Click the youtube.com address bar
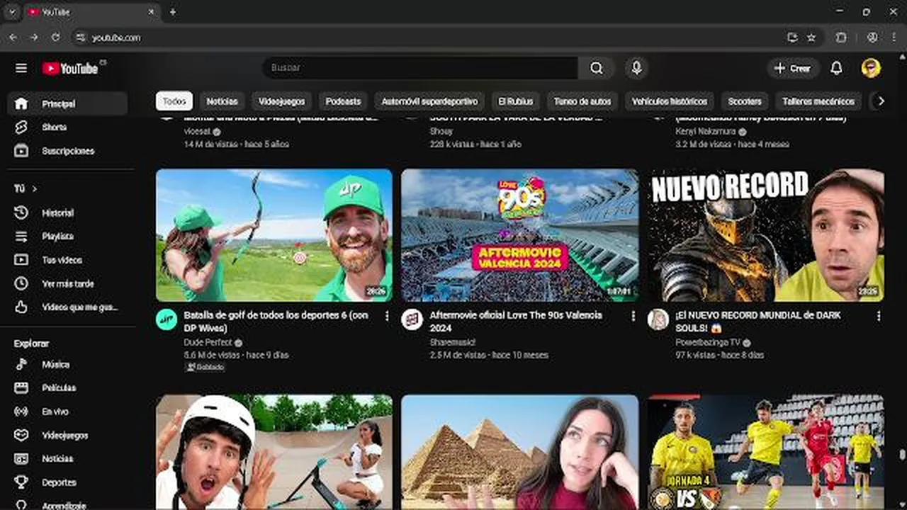This screenshot has width=907, height=510. (425, 38)
